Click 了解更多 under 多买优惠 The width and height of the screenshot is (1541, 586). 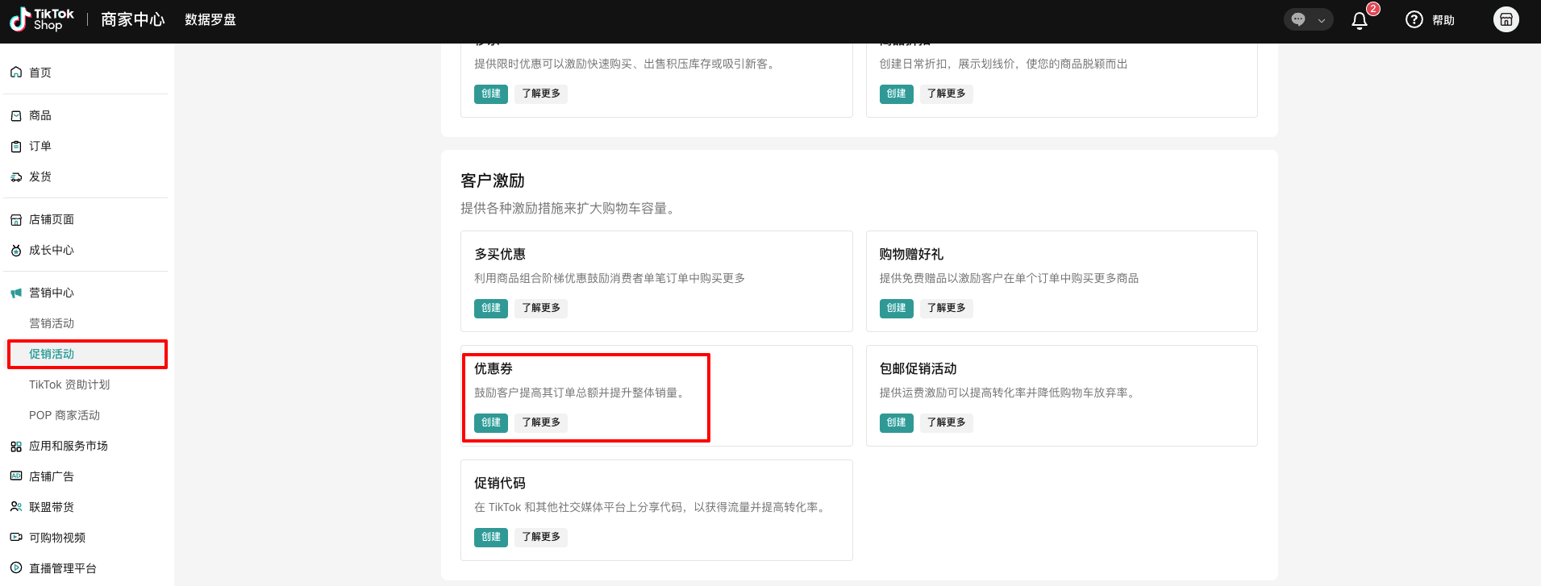pos(540,308)
